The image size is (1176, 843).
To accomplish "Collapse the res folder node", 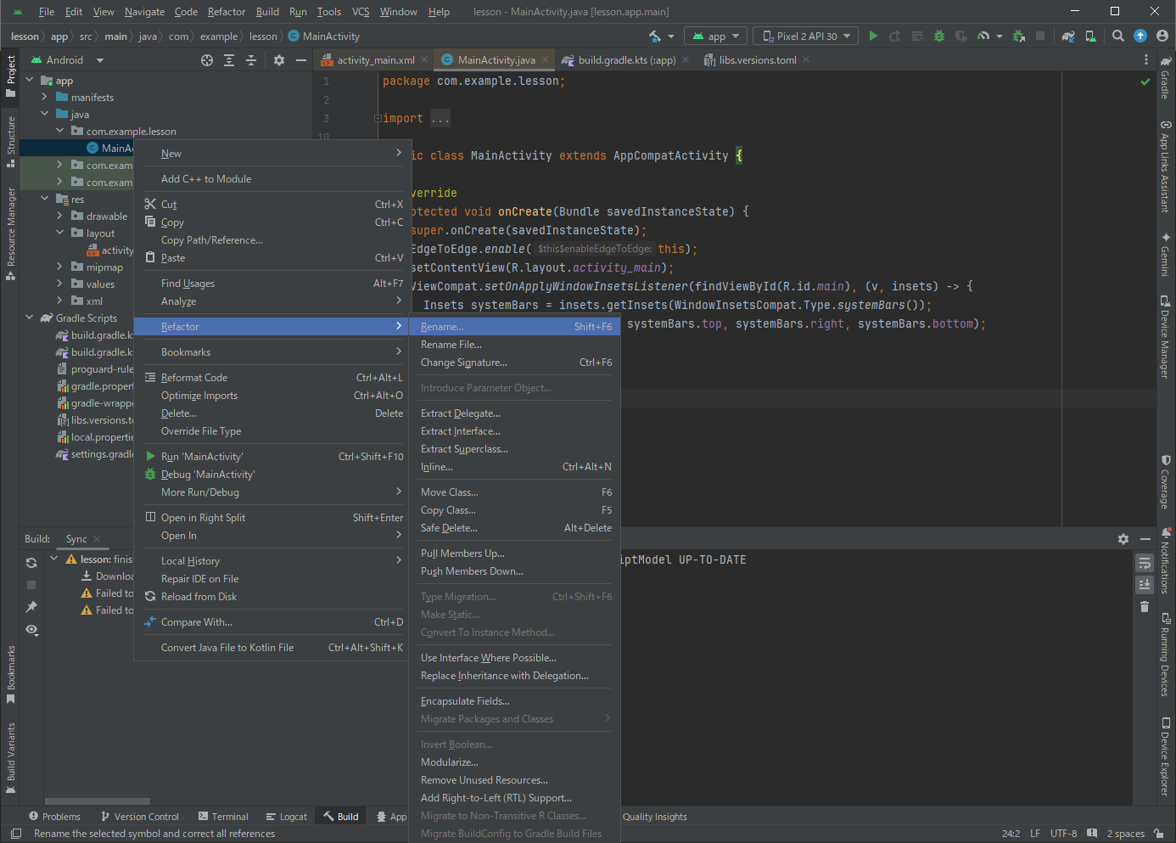I will pyautogui.click(x=45, y=199).
